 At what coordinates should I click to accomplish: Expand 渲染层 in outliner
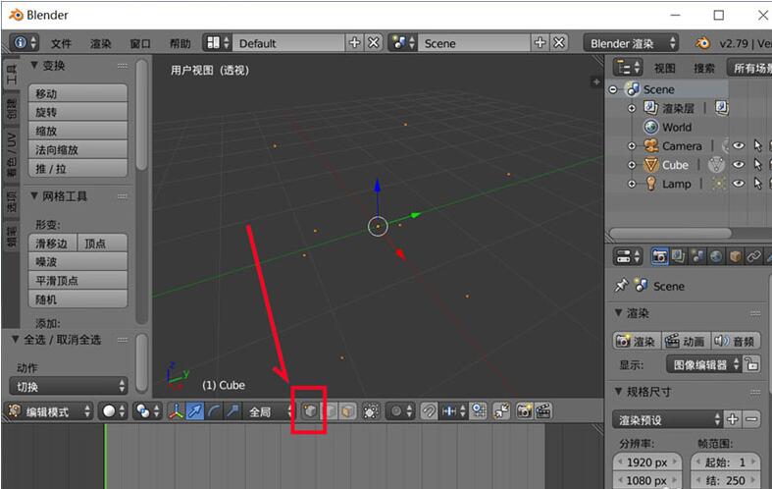632,108
